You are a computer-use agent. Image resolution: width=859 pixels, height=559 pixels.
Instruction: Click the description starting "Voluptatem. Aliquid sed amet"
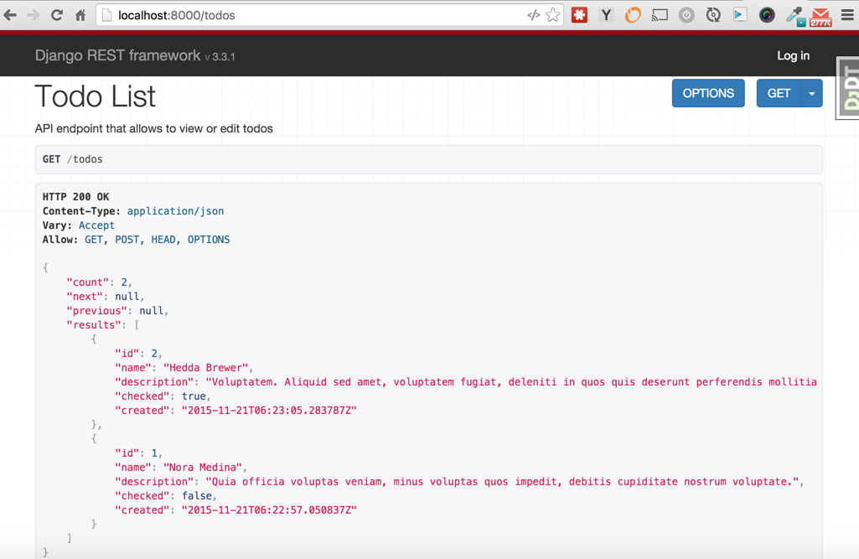511,382
